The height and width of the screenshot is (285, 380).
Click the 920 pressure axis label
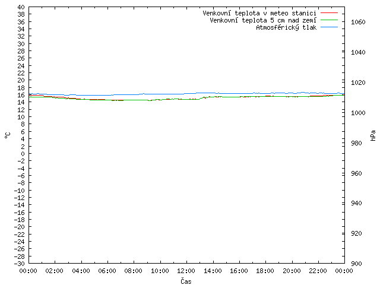[356, 233]
